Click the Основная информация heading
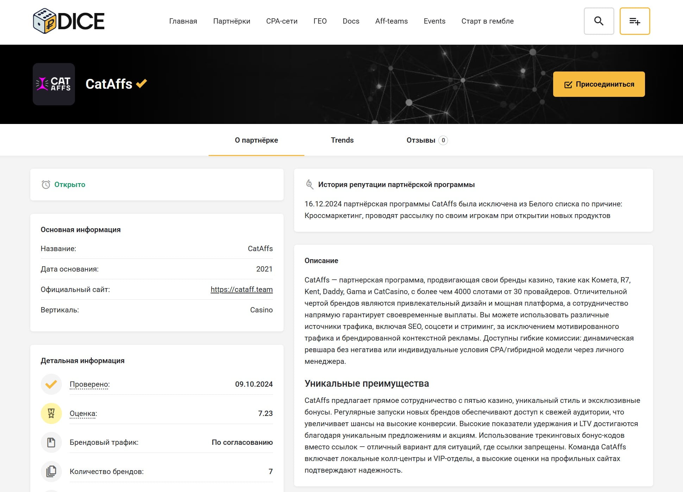Image resolution: width=683 pixels, height=492 pixels. pos(81,230)
